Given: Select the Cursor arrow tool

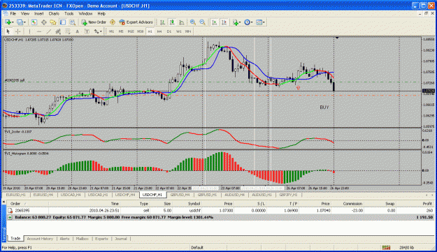Looking at the screenshot, I should coord(8,31).
